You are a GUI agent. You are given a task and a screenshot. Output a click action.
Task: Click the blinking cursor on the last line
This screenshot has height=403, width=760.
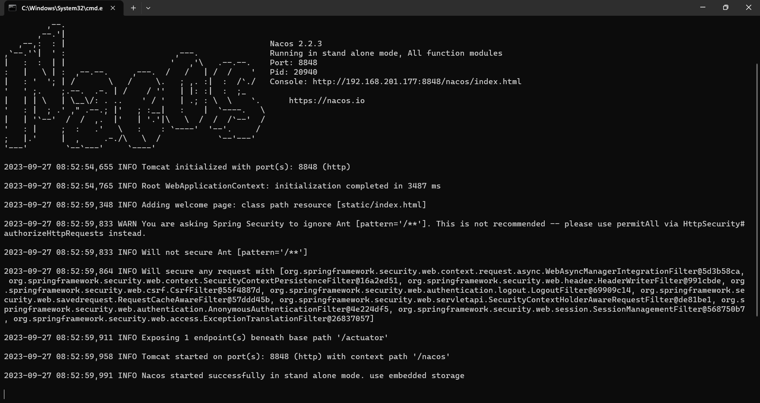4,394
